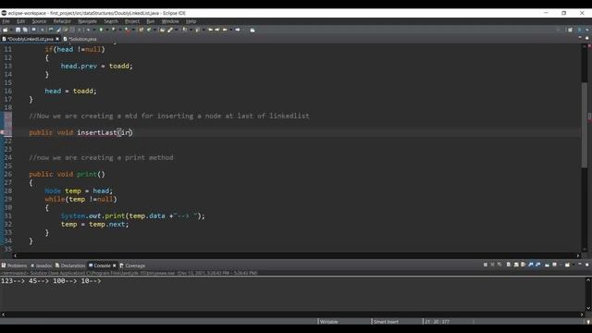
Task: Open the New dropdown arrow
Action: click(x=11, y=30)
